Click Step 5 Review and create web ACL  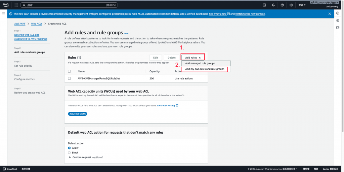[30, 93]
